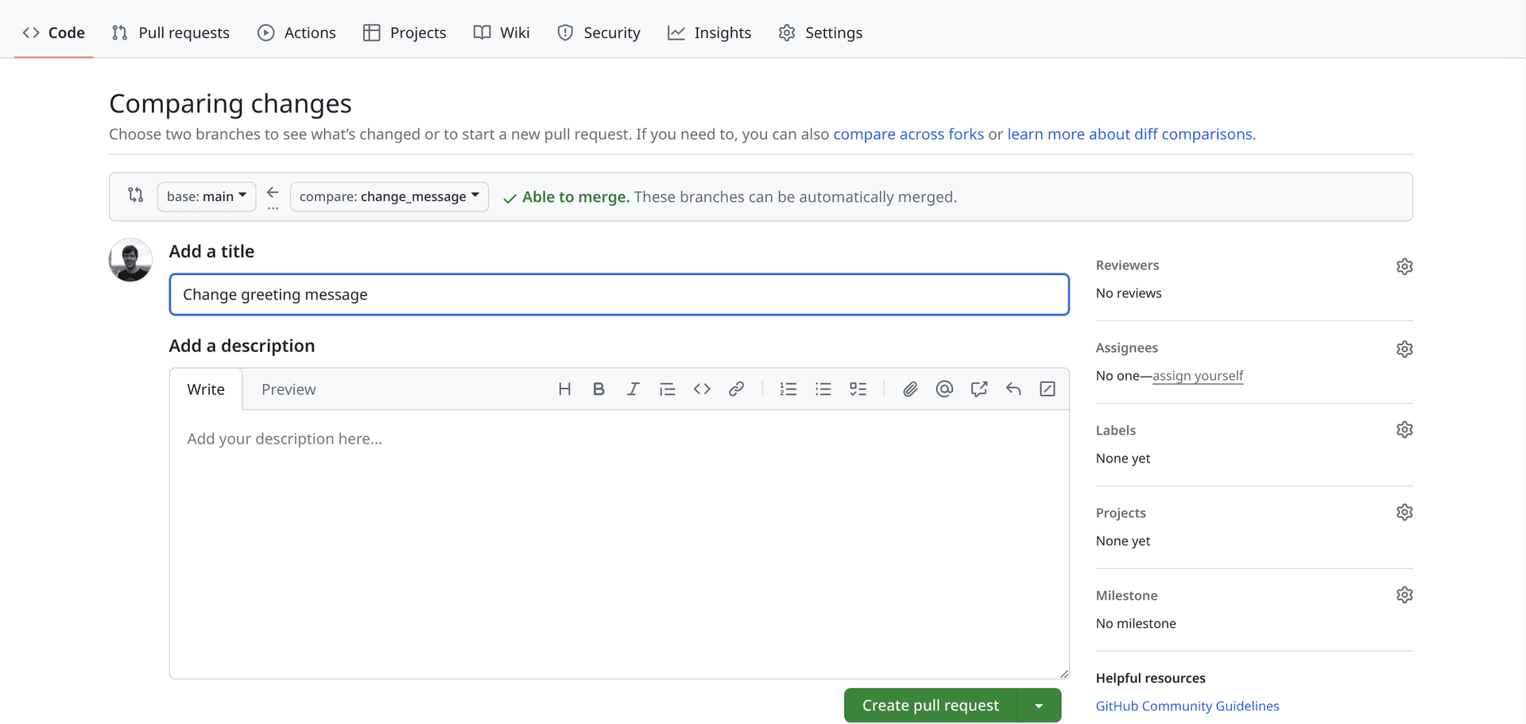Apply italic formatting in description

click(x=633, y=389)
